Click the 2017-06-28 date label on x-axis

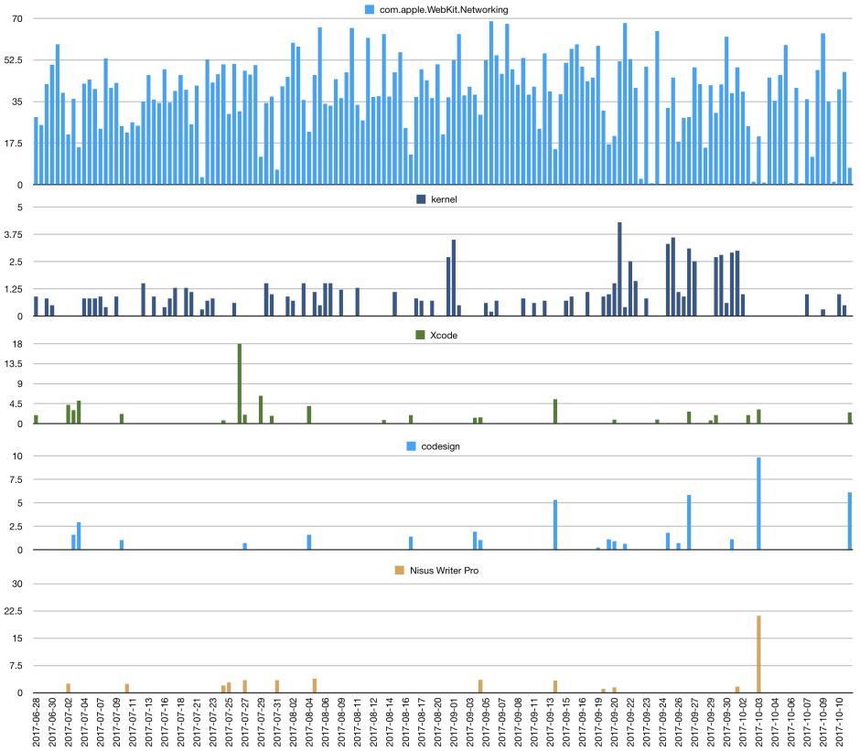point(37,723)
